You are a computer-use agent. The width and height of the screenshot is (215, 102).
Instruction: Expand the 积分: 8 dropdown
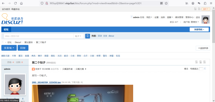(174, 22)
